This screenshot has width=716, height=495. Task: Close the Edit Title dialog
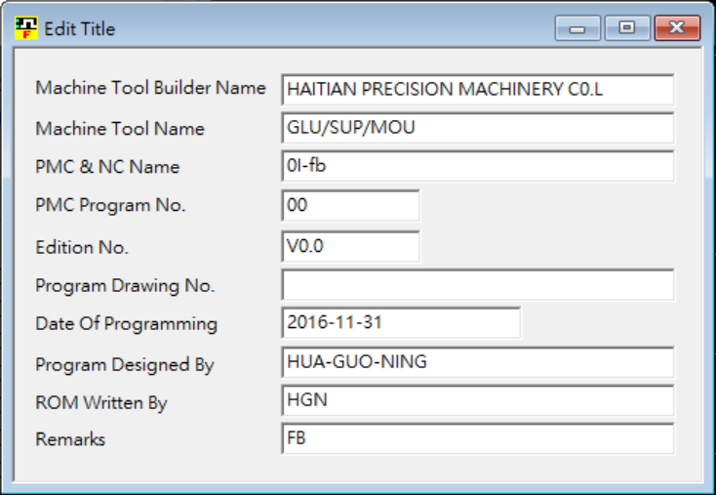coord(676,29)
